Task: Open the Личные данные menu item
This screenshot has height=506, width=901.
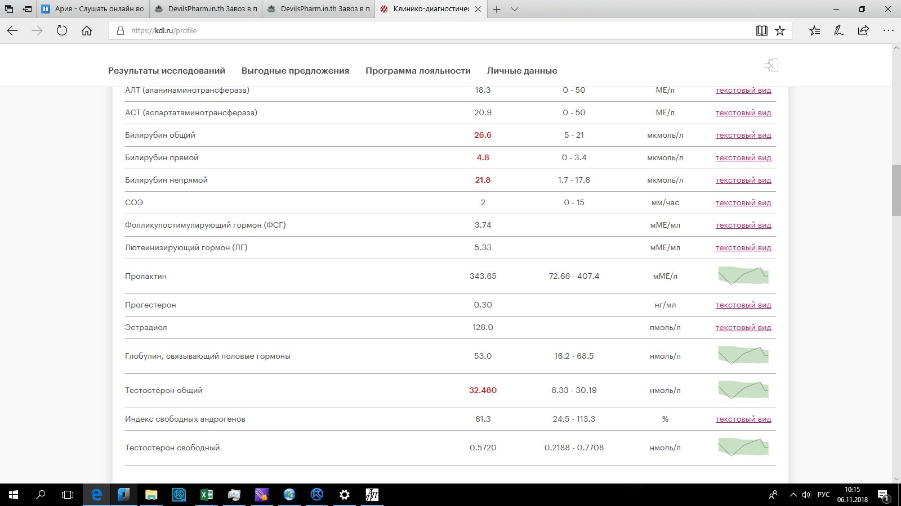Action: click(521, 71)
